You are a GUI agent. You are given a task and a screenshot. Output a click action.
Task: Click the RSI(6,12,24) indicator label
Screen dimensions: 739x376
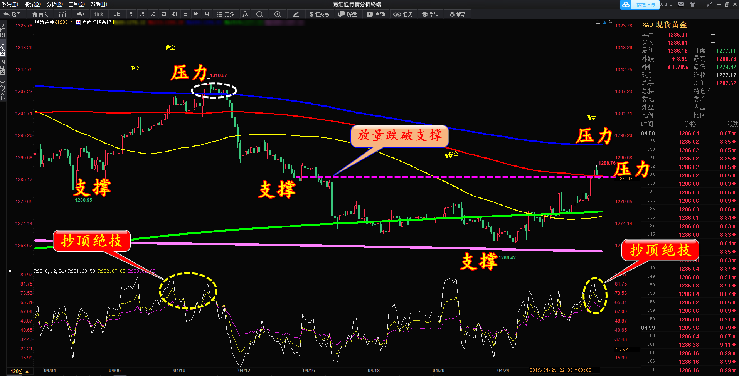coord(50,271)
